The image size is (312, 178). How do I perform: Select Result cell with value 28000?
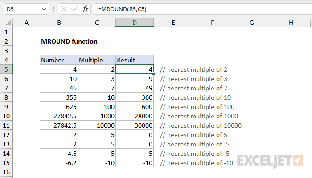point(135,116)
